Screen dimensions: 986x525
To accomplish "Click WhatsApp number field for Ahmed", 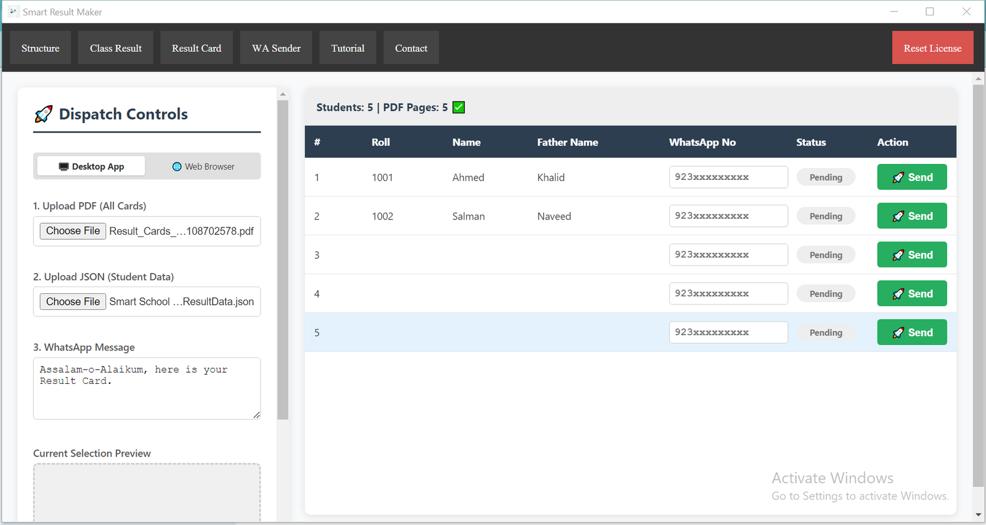I will point(728,177).
